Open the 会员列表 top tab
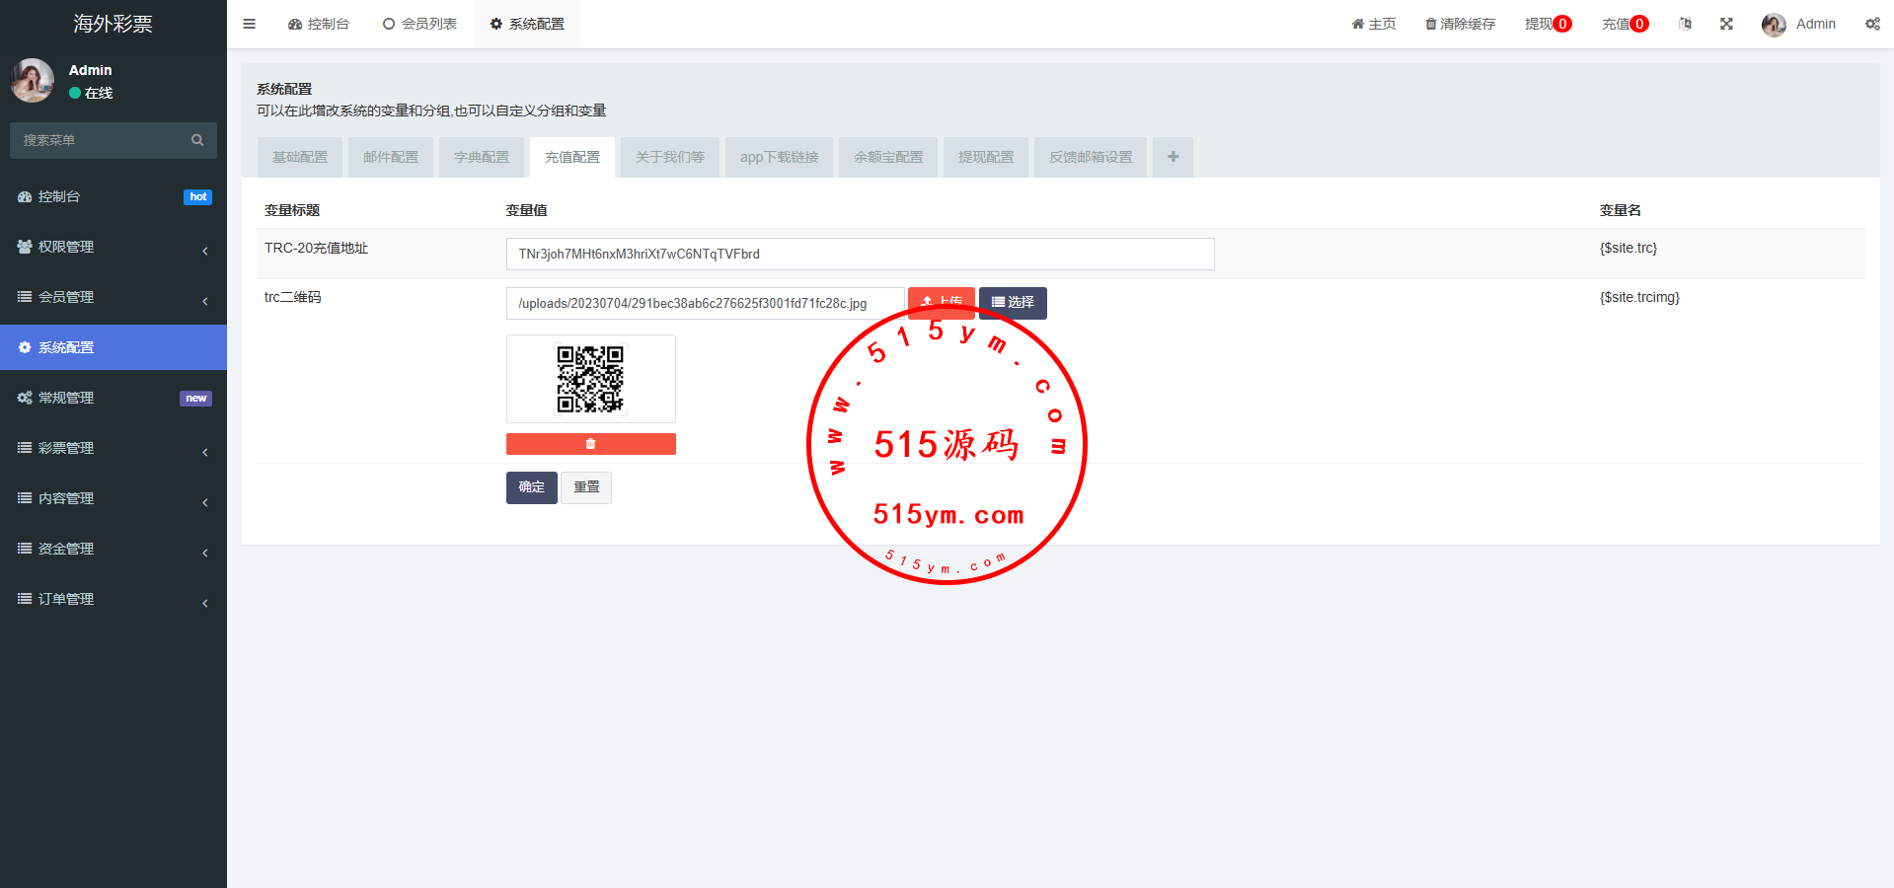This screenshot has width=1894, height=888. (419, 24)
